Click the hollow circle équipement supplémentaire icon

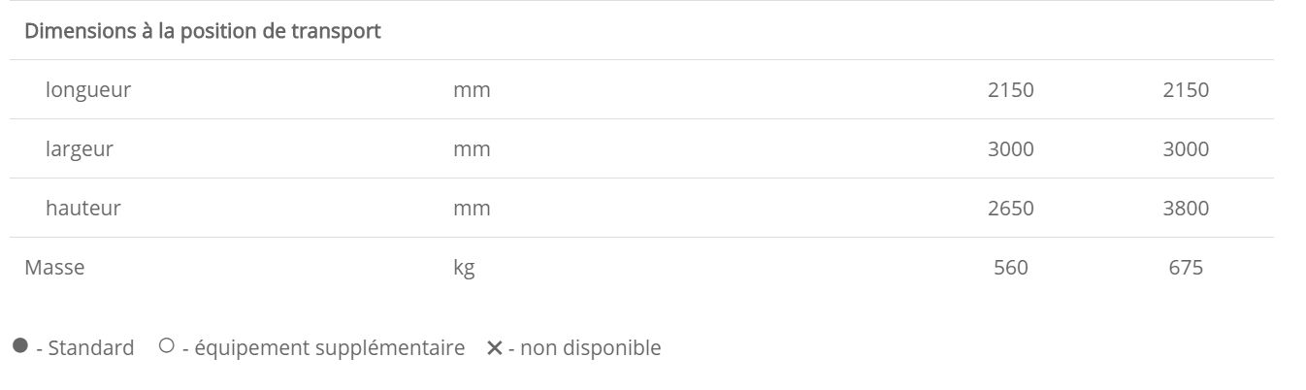tap(166, 345)
